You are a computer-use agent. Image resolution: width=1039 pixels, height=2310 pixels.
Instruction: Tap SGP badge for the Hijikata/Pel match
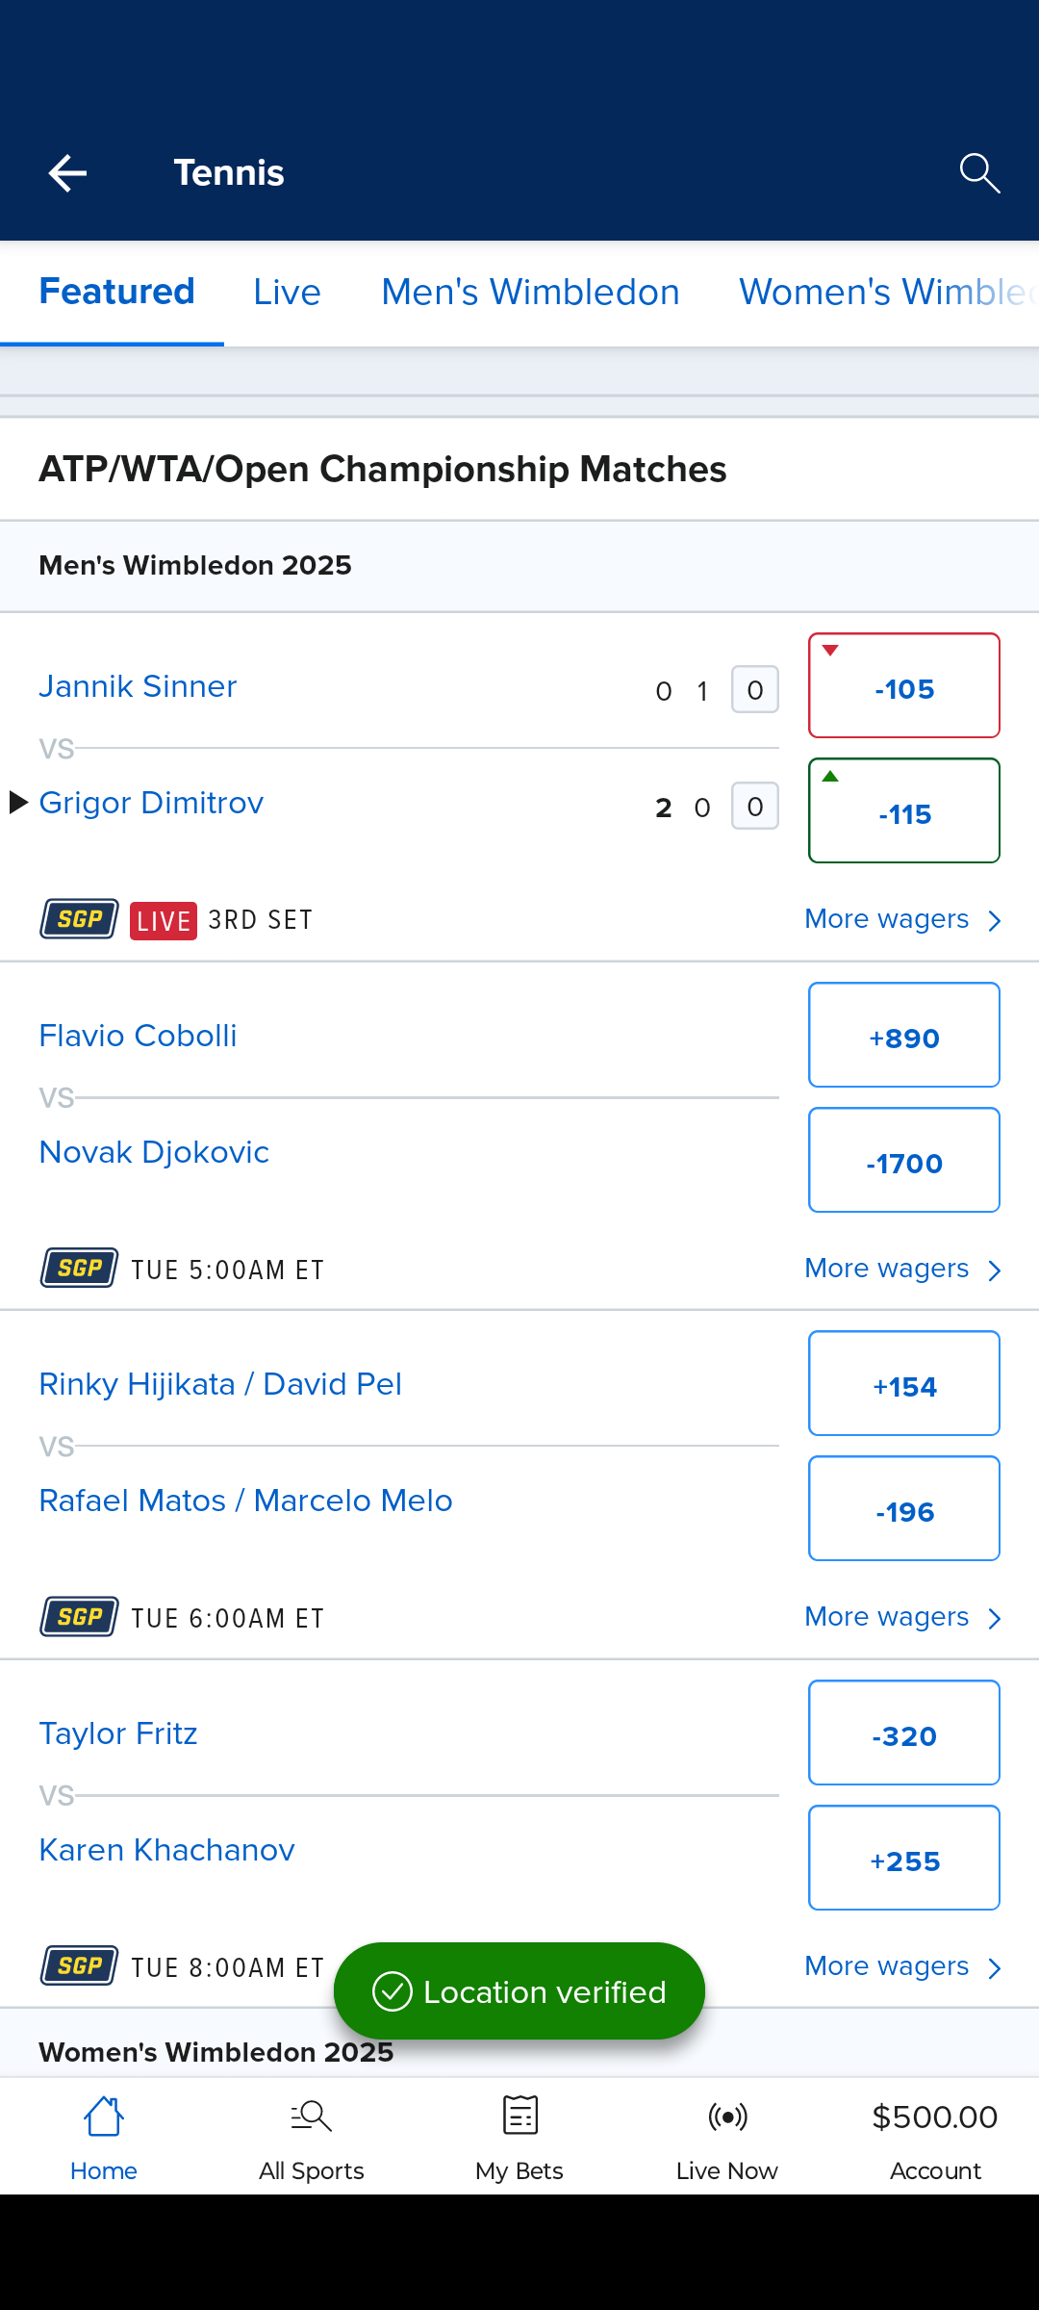80,1617
